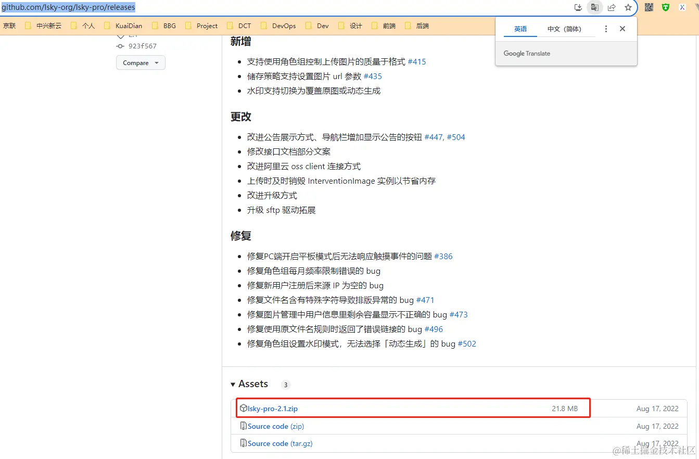Open the 设计 bookmark folder
Screen dimensions: 699x459
tap(350, 25)
